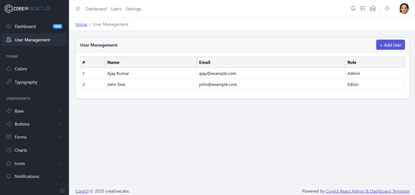Open Colors from the sidebar drop icon

pyautogui.click(x=9, y=69)
